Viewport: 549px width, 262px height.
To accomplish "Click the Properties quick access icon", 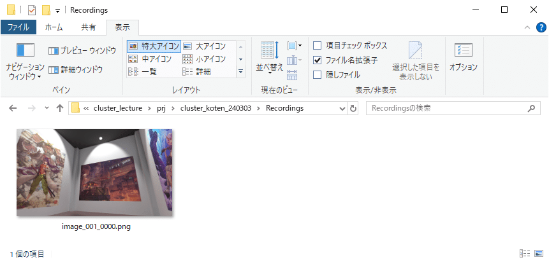I will coord(32,10).
